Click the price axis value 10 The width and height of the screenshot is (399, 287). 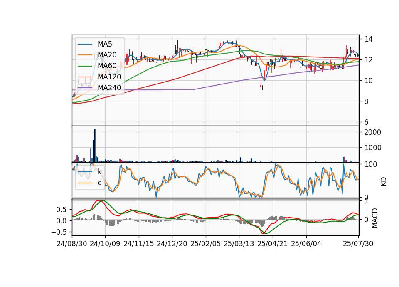pos(369,81)
